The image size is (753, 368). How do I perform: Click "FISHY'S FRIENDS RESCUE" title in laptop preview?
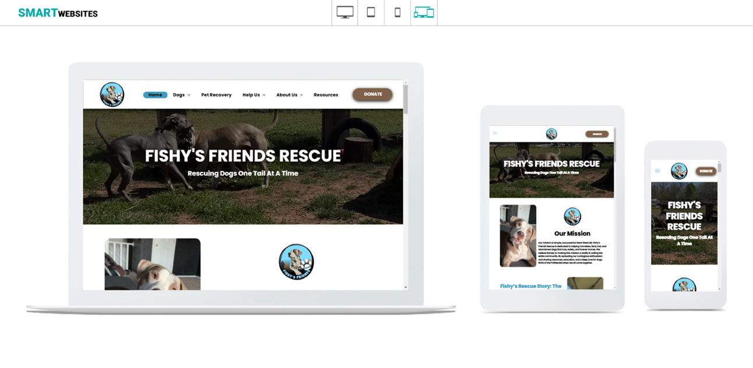[243, 156]
